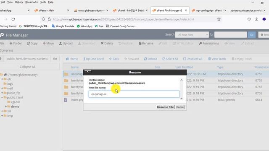Select cgi-bin folder in tree

coord(16,102)
